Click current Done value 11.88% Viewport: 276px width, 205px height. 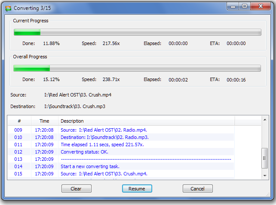tap(52, 43)
